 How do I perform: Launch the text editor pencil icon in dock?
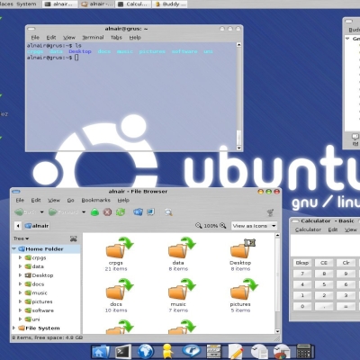point(236,352)
